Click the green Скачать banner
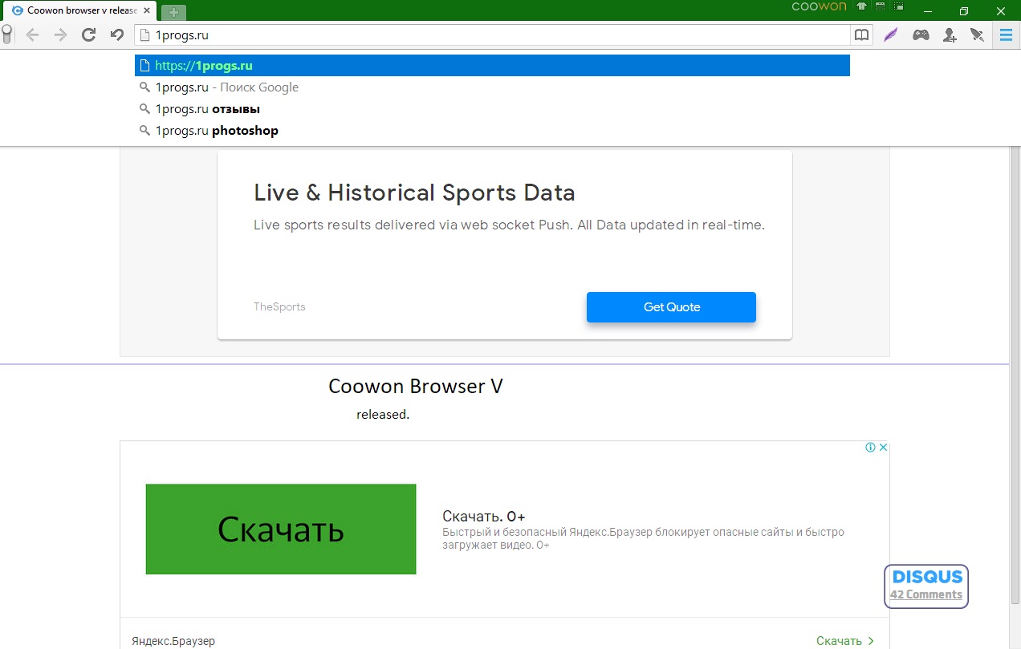 (281, 529)
